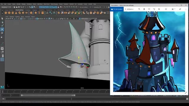Open the Shading panel menu
189x106 pixels.
coord(12,17)
